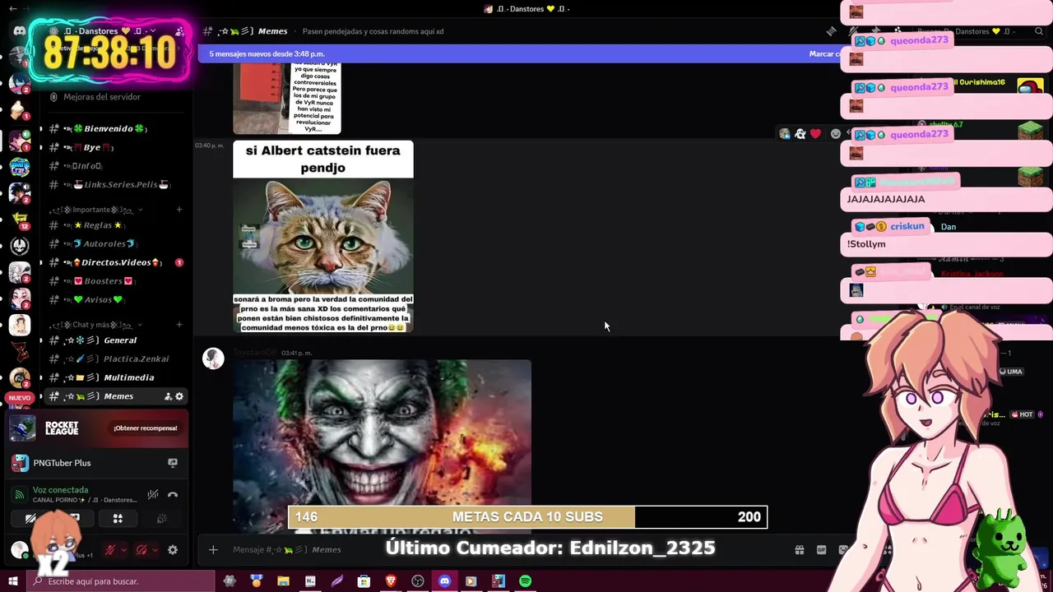
Task: Open the Bye channel
Action: pyautogui.click(x=115, y=148)
